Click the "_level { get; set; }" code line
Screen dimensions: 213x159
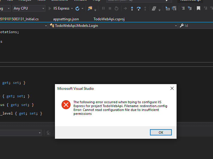pos(21,113)
